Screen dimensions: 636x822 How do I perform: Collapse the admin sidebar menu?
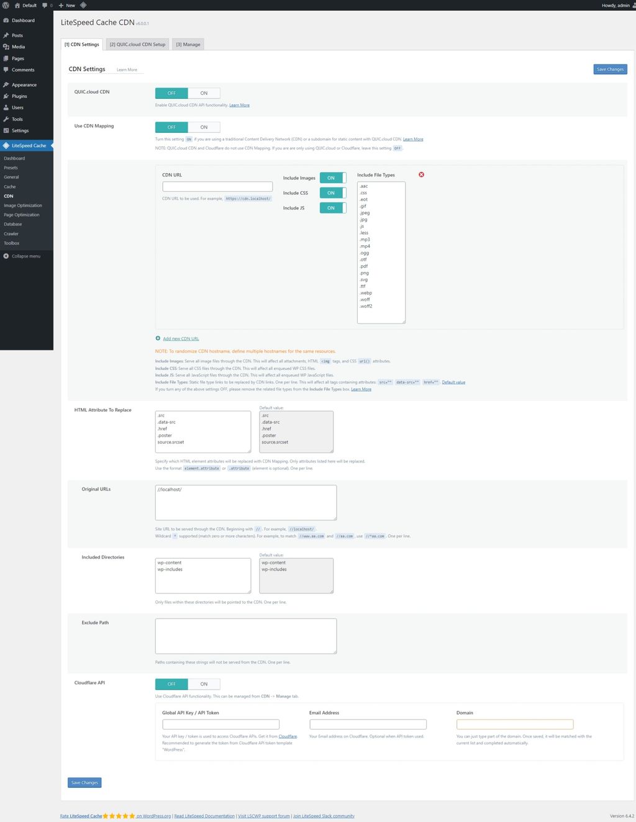(27, 256)
